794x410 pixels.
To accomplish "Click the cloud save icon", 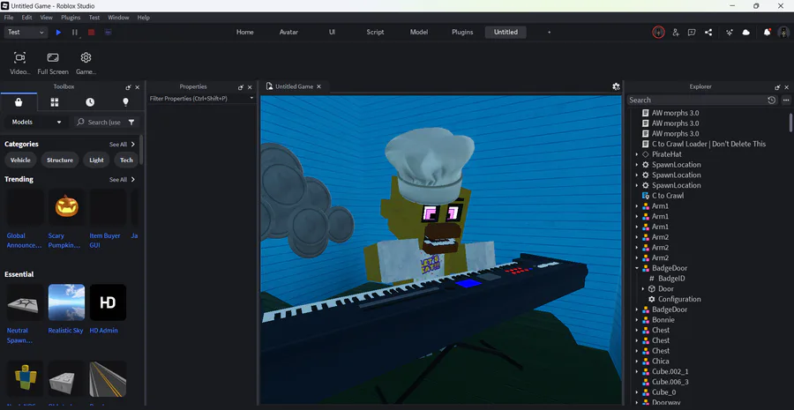I will click(745, 32).
